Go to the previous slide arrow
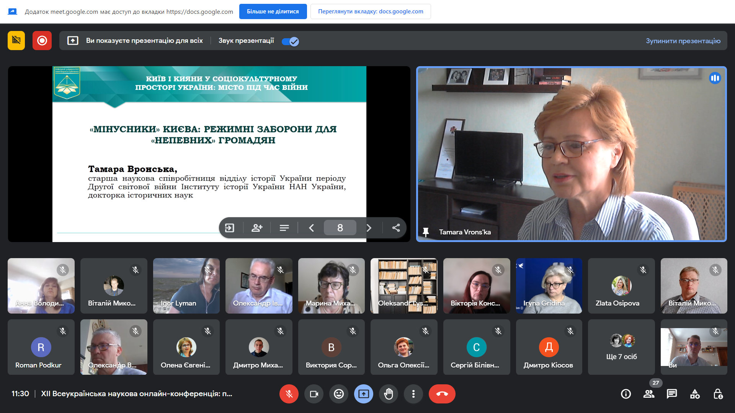This screenshot has width=735, height=413. (311, 228)
